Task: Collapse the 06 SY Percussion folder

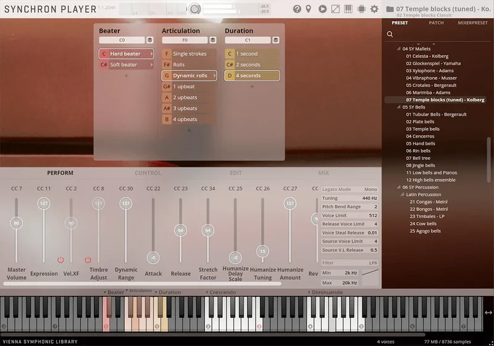Action: click(x=398, y=187)
